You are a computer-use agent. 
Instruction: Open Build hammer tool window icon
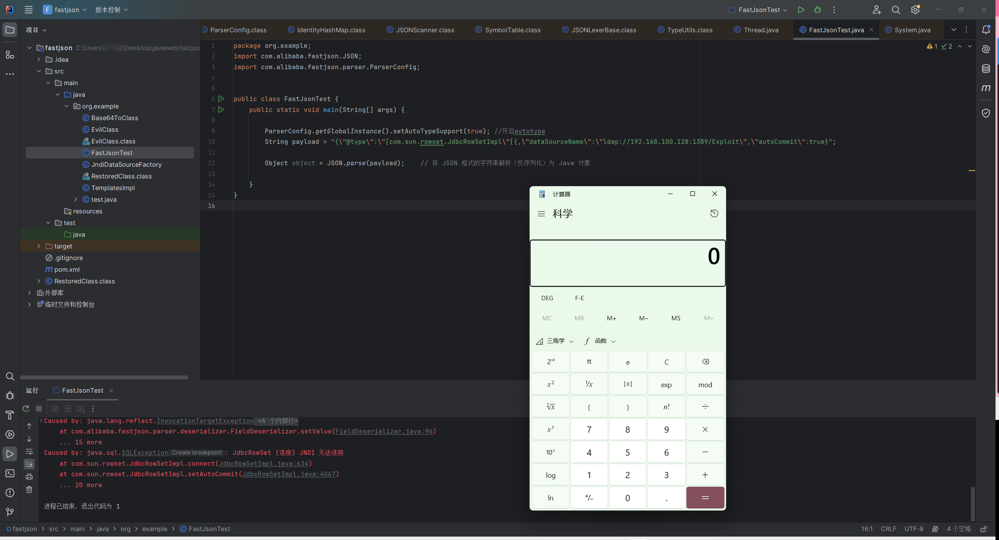(x=10, y=415)
